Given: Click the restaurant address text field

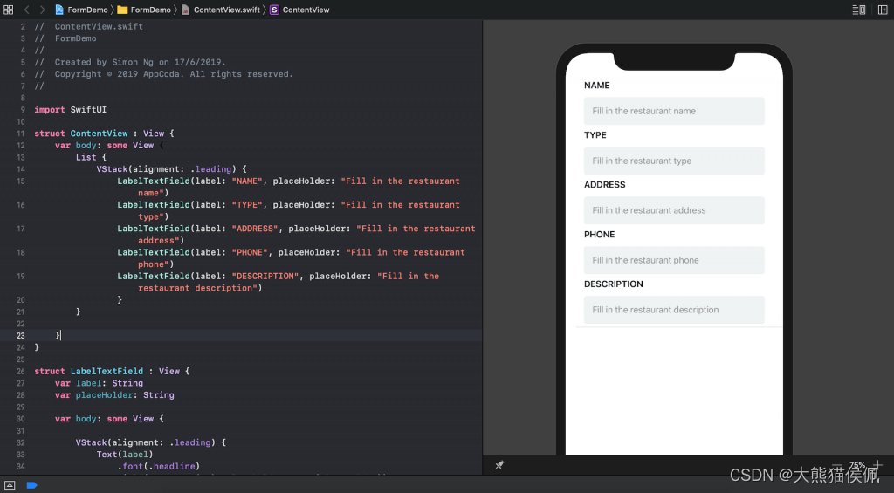Looking at the screenshot, I should (x=674, y=210).
